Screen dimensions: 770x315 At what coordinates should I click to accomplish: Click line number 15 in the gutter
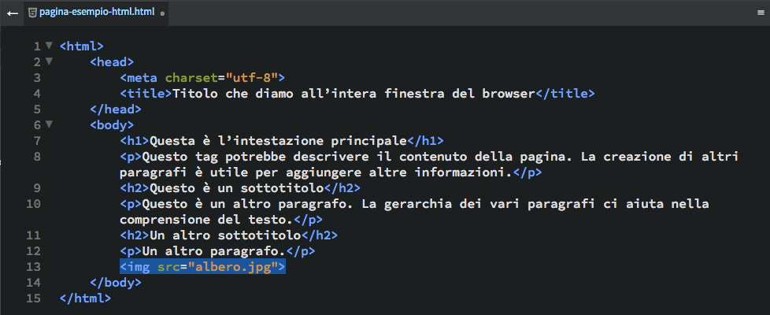pos(33,298)
